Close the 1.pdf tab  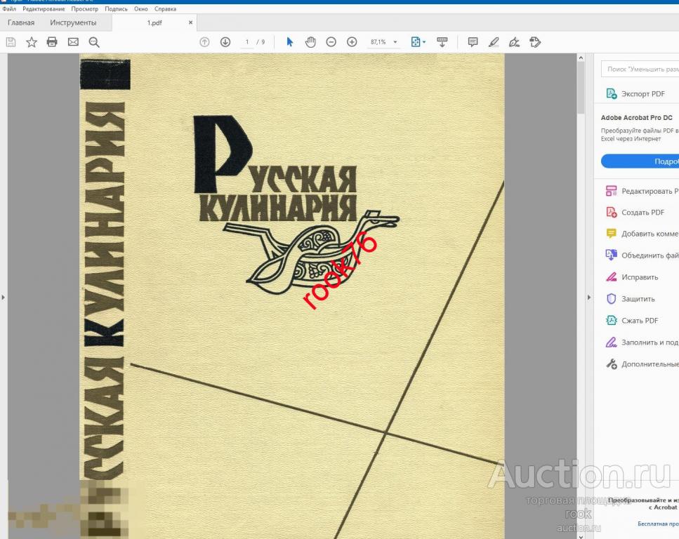[190, 22]
